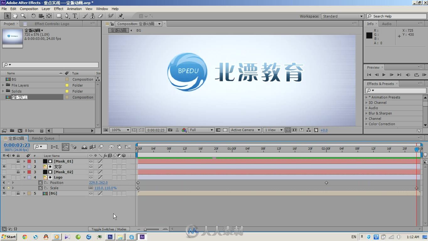Click the Logo layer label color swatch
The height and width of the screenshot is (241, 428).
pos(29,177)
